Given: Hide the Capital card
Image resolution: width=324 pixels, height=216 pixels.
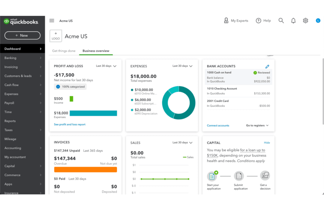Looking at the screenshot, I should click(267, 142).
